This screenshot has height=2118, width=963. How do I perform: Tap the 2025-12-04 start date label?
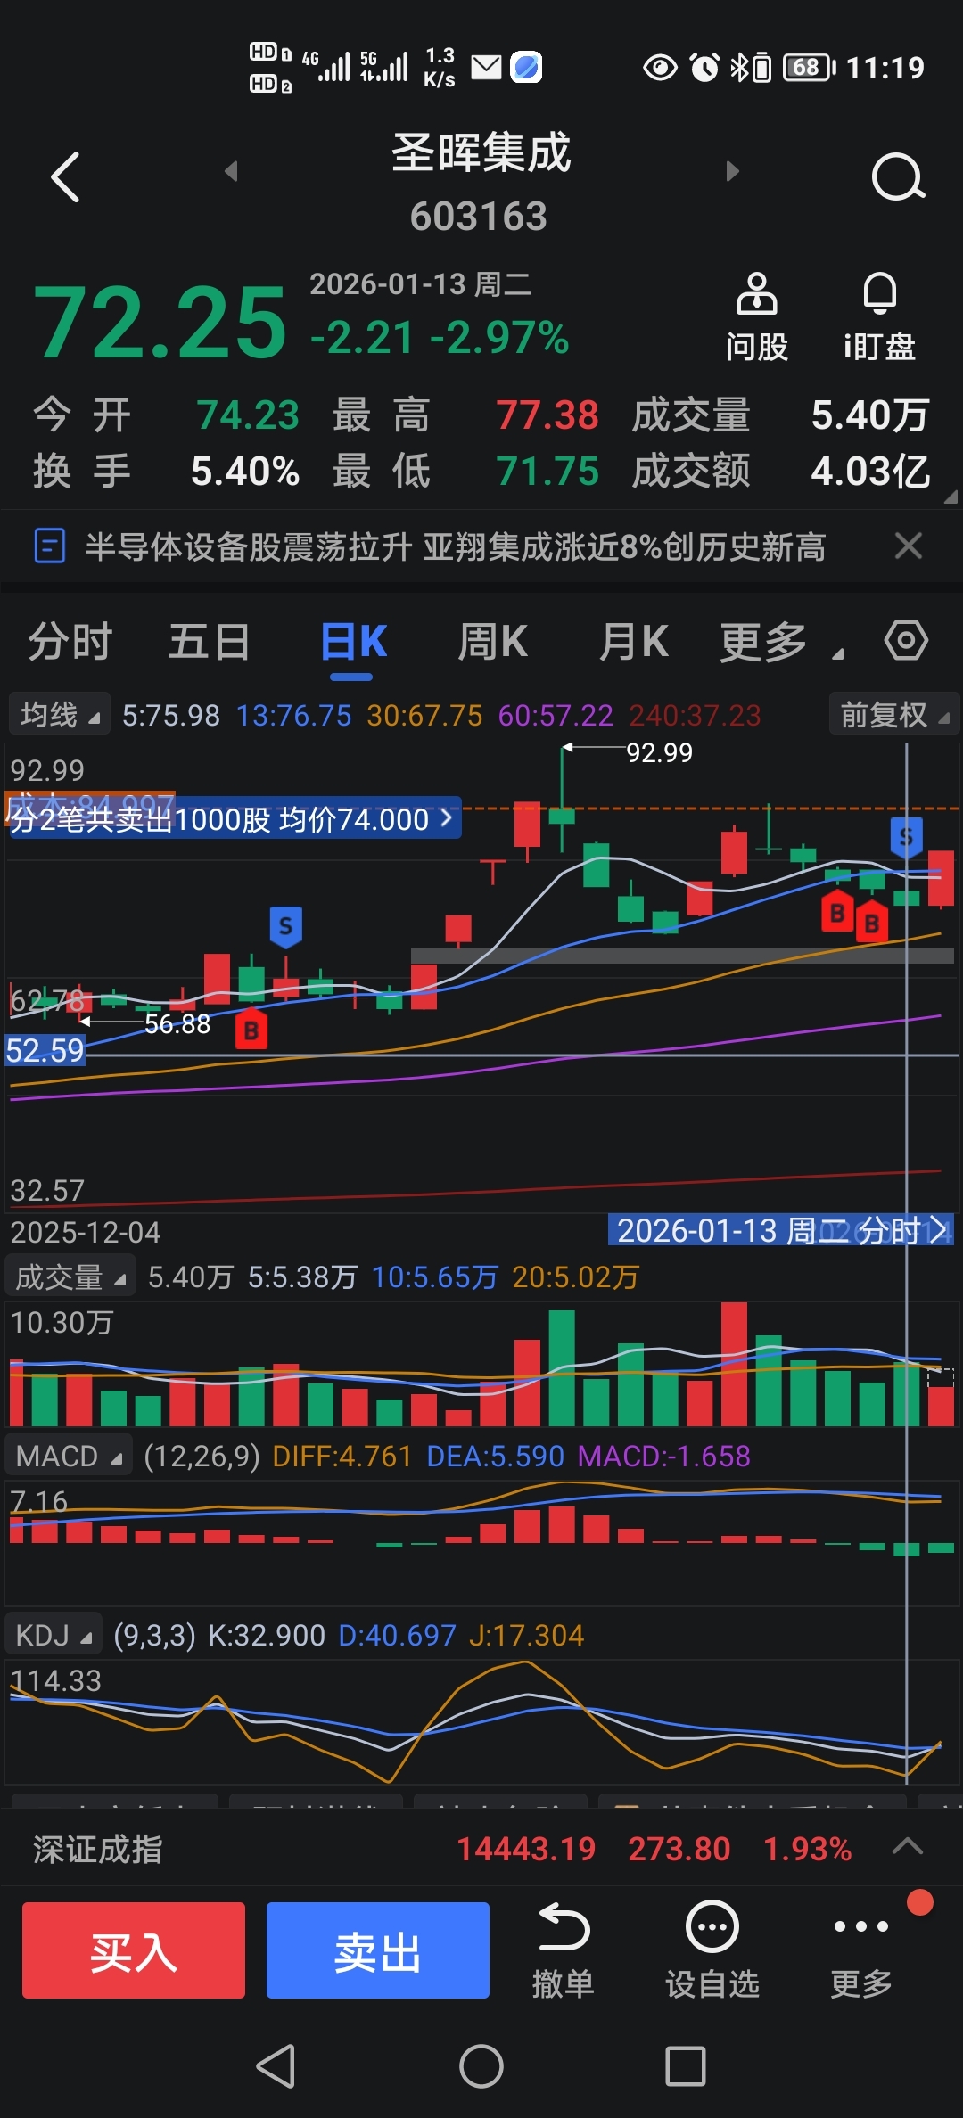(85, 1232)
